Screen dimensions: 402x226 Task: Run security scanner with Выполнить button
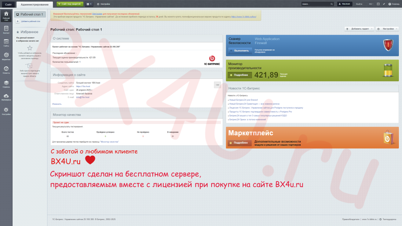[240, 51]
